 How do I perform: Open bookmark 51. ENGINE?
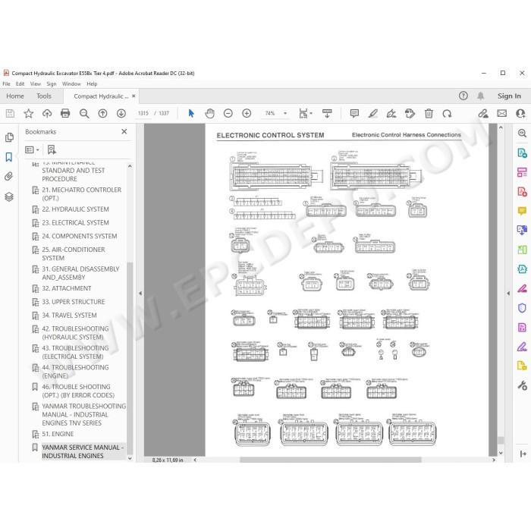[x=58, y=434]
